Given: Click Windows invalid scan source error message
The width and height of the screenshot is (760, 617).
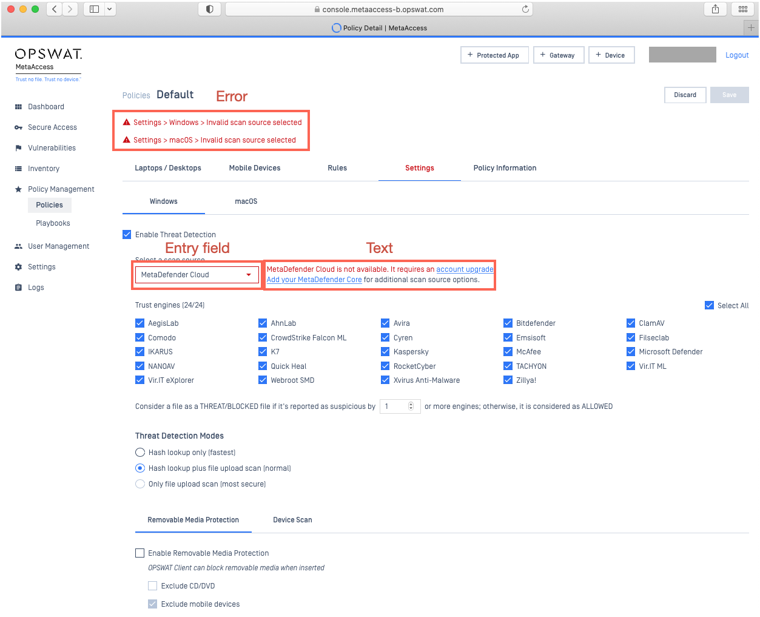Looking at the screenshot, I should (x=218, y=123).
